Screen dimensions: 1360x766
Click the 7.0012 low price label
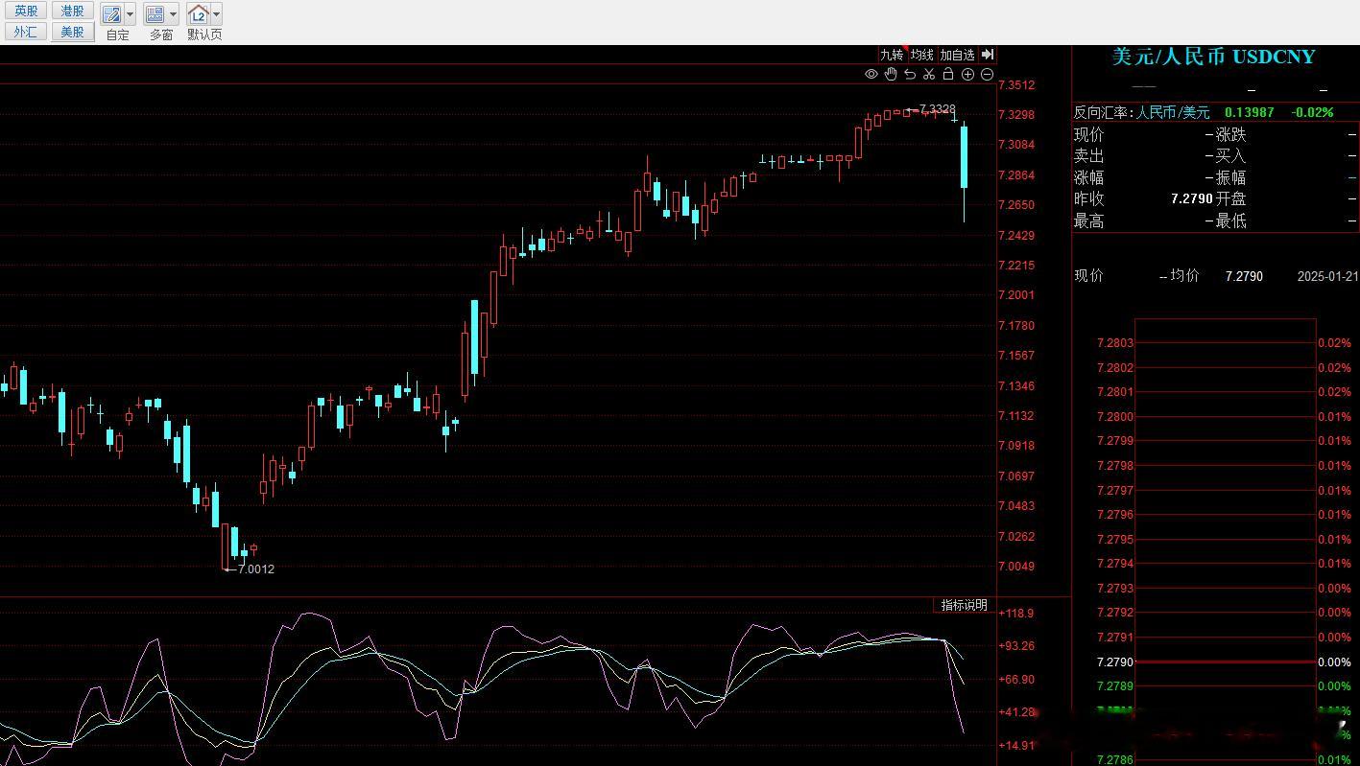[255, 569]
